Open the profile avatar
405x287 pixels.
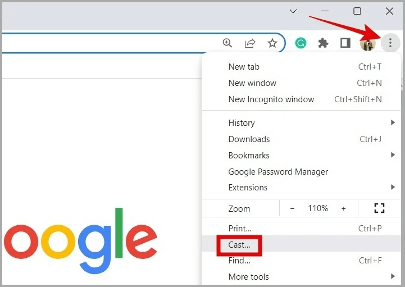pyautogui.click(x=367, y=43)
